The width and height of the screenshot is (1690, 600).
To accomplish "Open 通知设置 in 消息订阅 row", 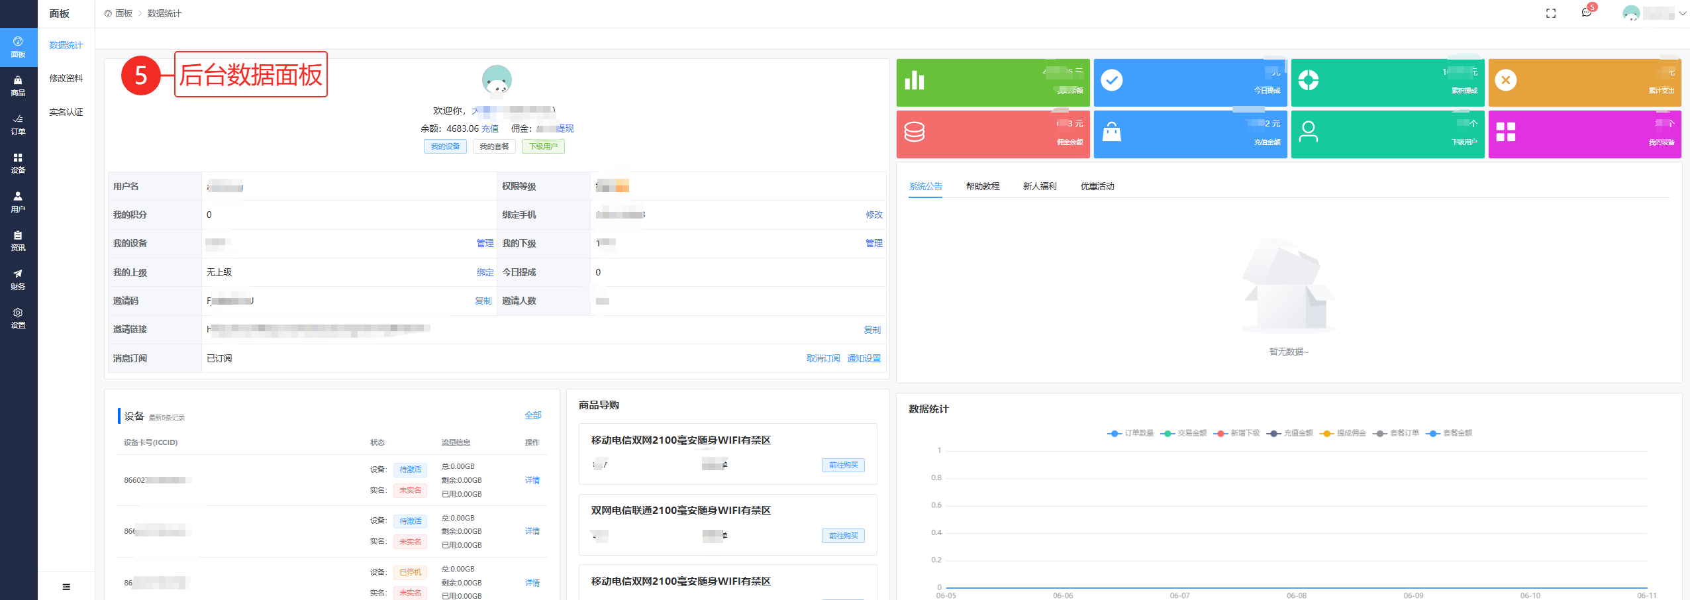I will (x=864, y=358).
